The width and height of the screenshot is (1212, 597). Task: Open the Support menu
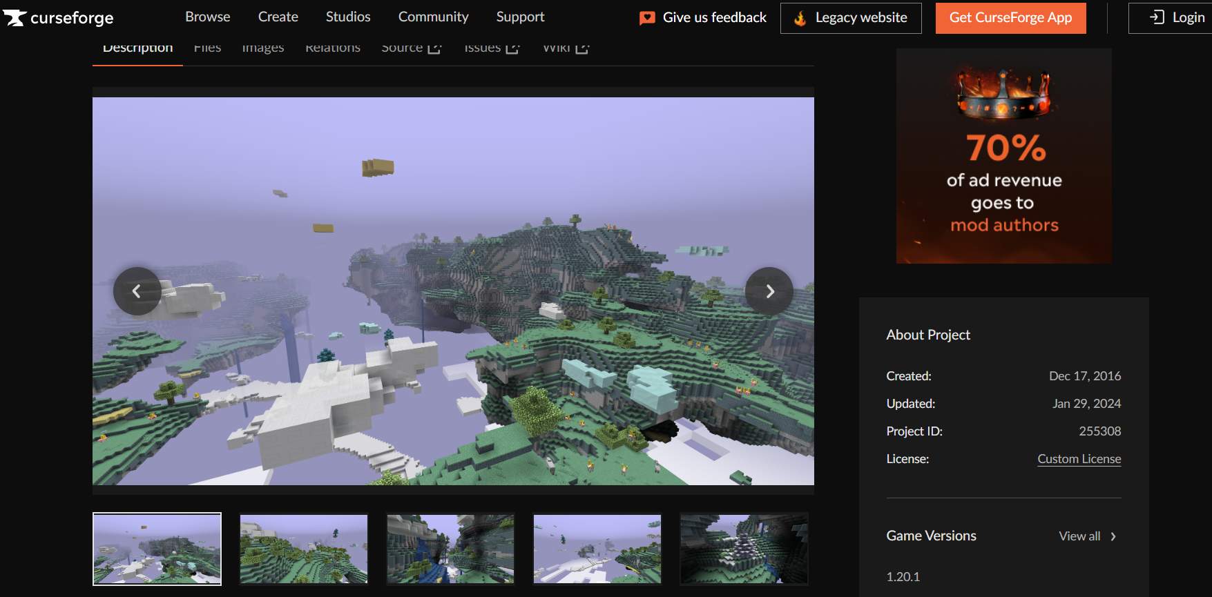point(521,17)
